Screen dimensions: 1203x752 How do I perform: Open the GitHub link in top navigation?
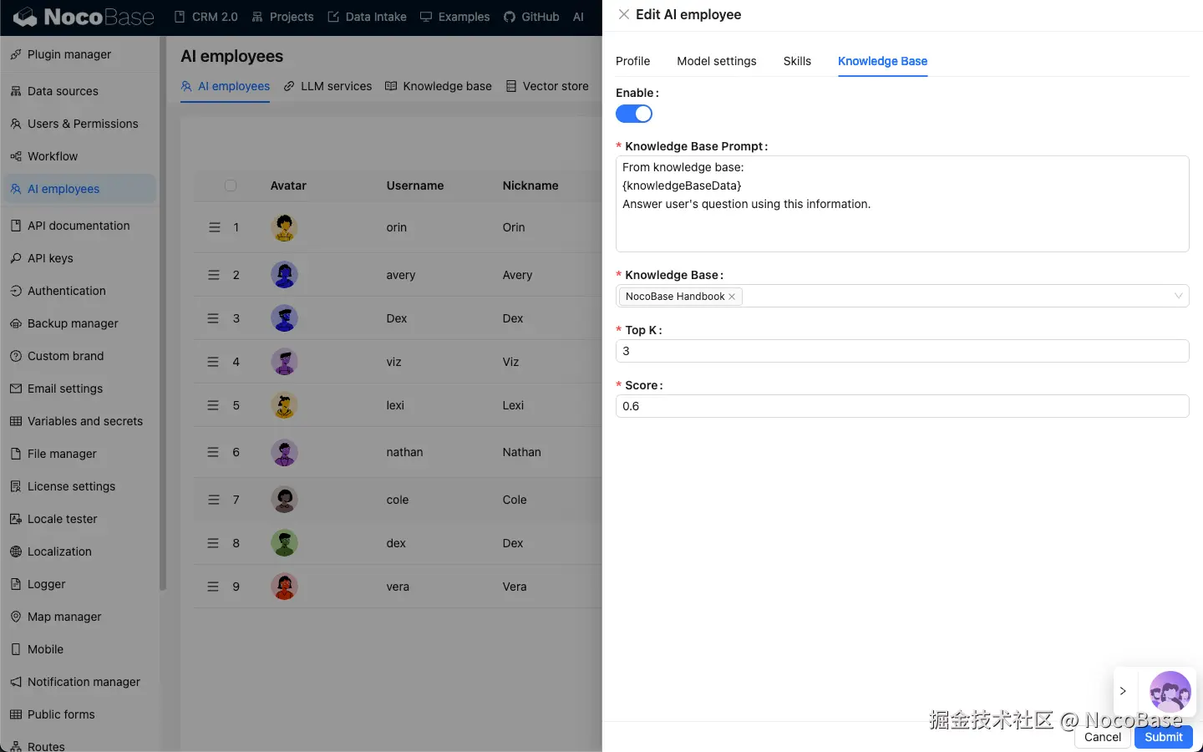click(x=531, y=17)
